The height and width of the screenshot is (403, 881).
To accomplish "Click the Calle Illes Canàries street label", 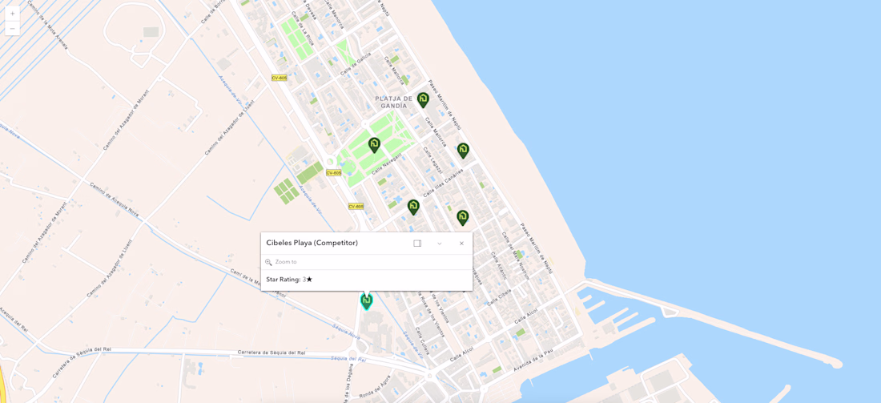I will coord(444,183).
